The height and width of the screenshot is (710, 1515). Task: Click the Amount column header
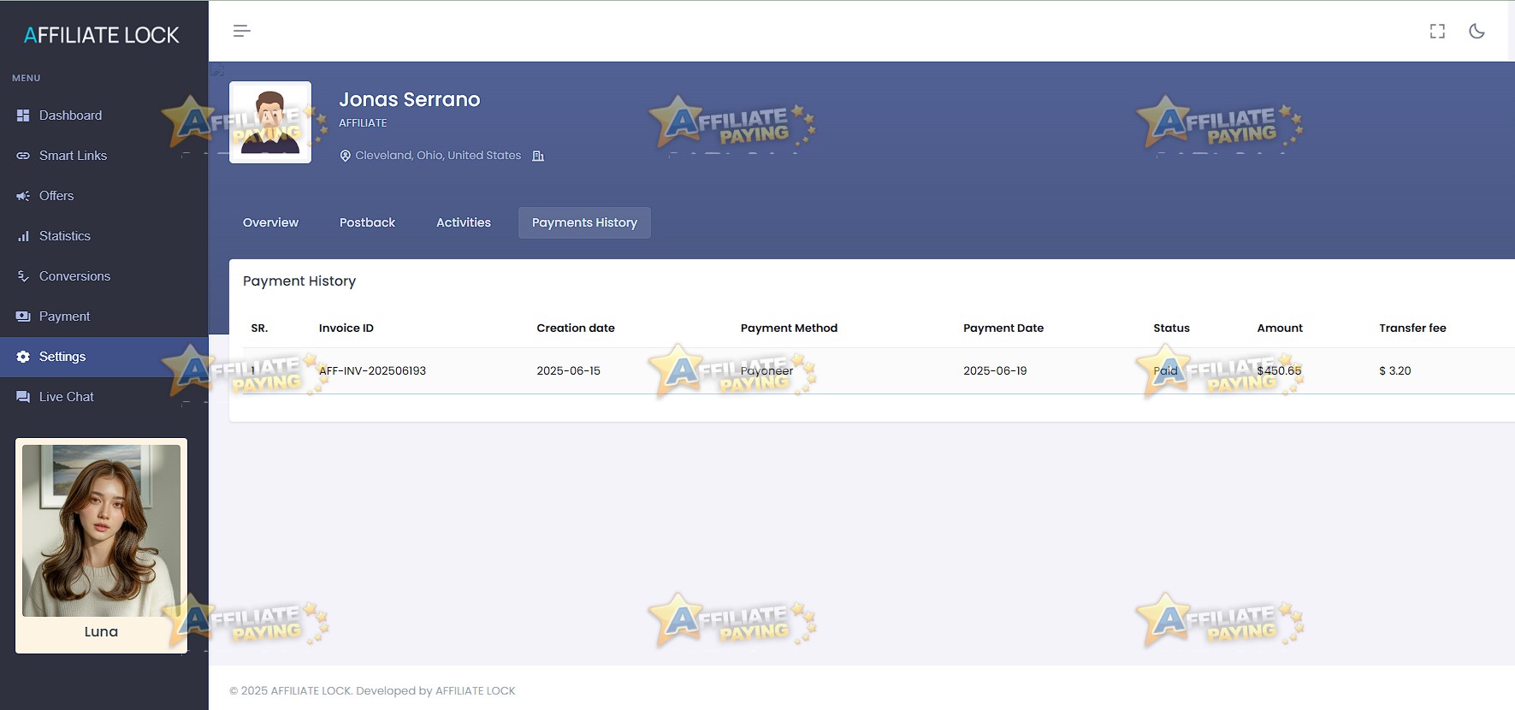(x=1280, y=328)
